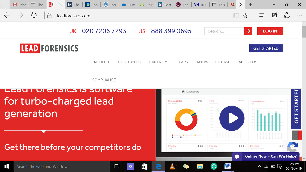
Task: Click the scrollbar up arrow
Action: point(304,23)
